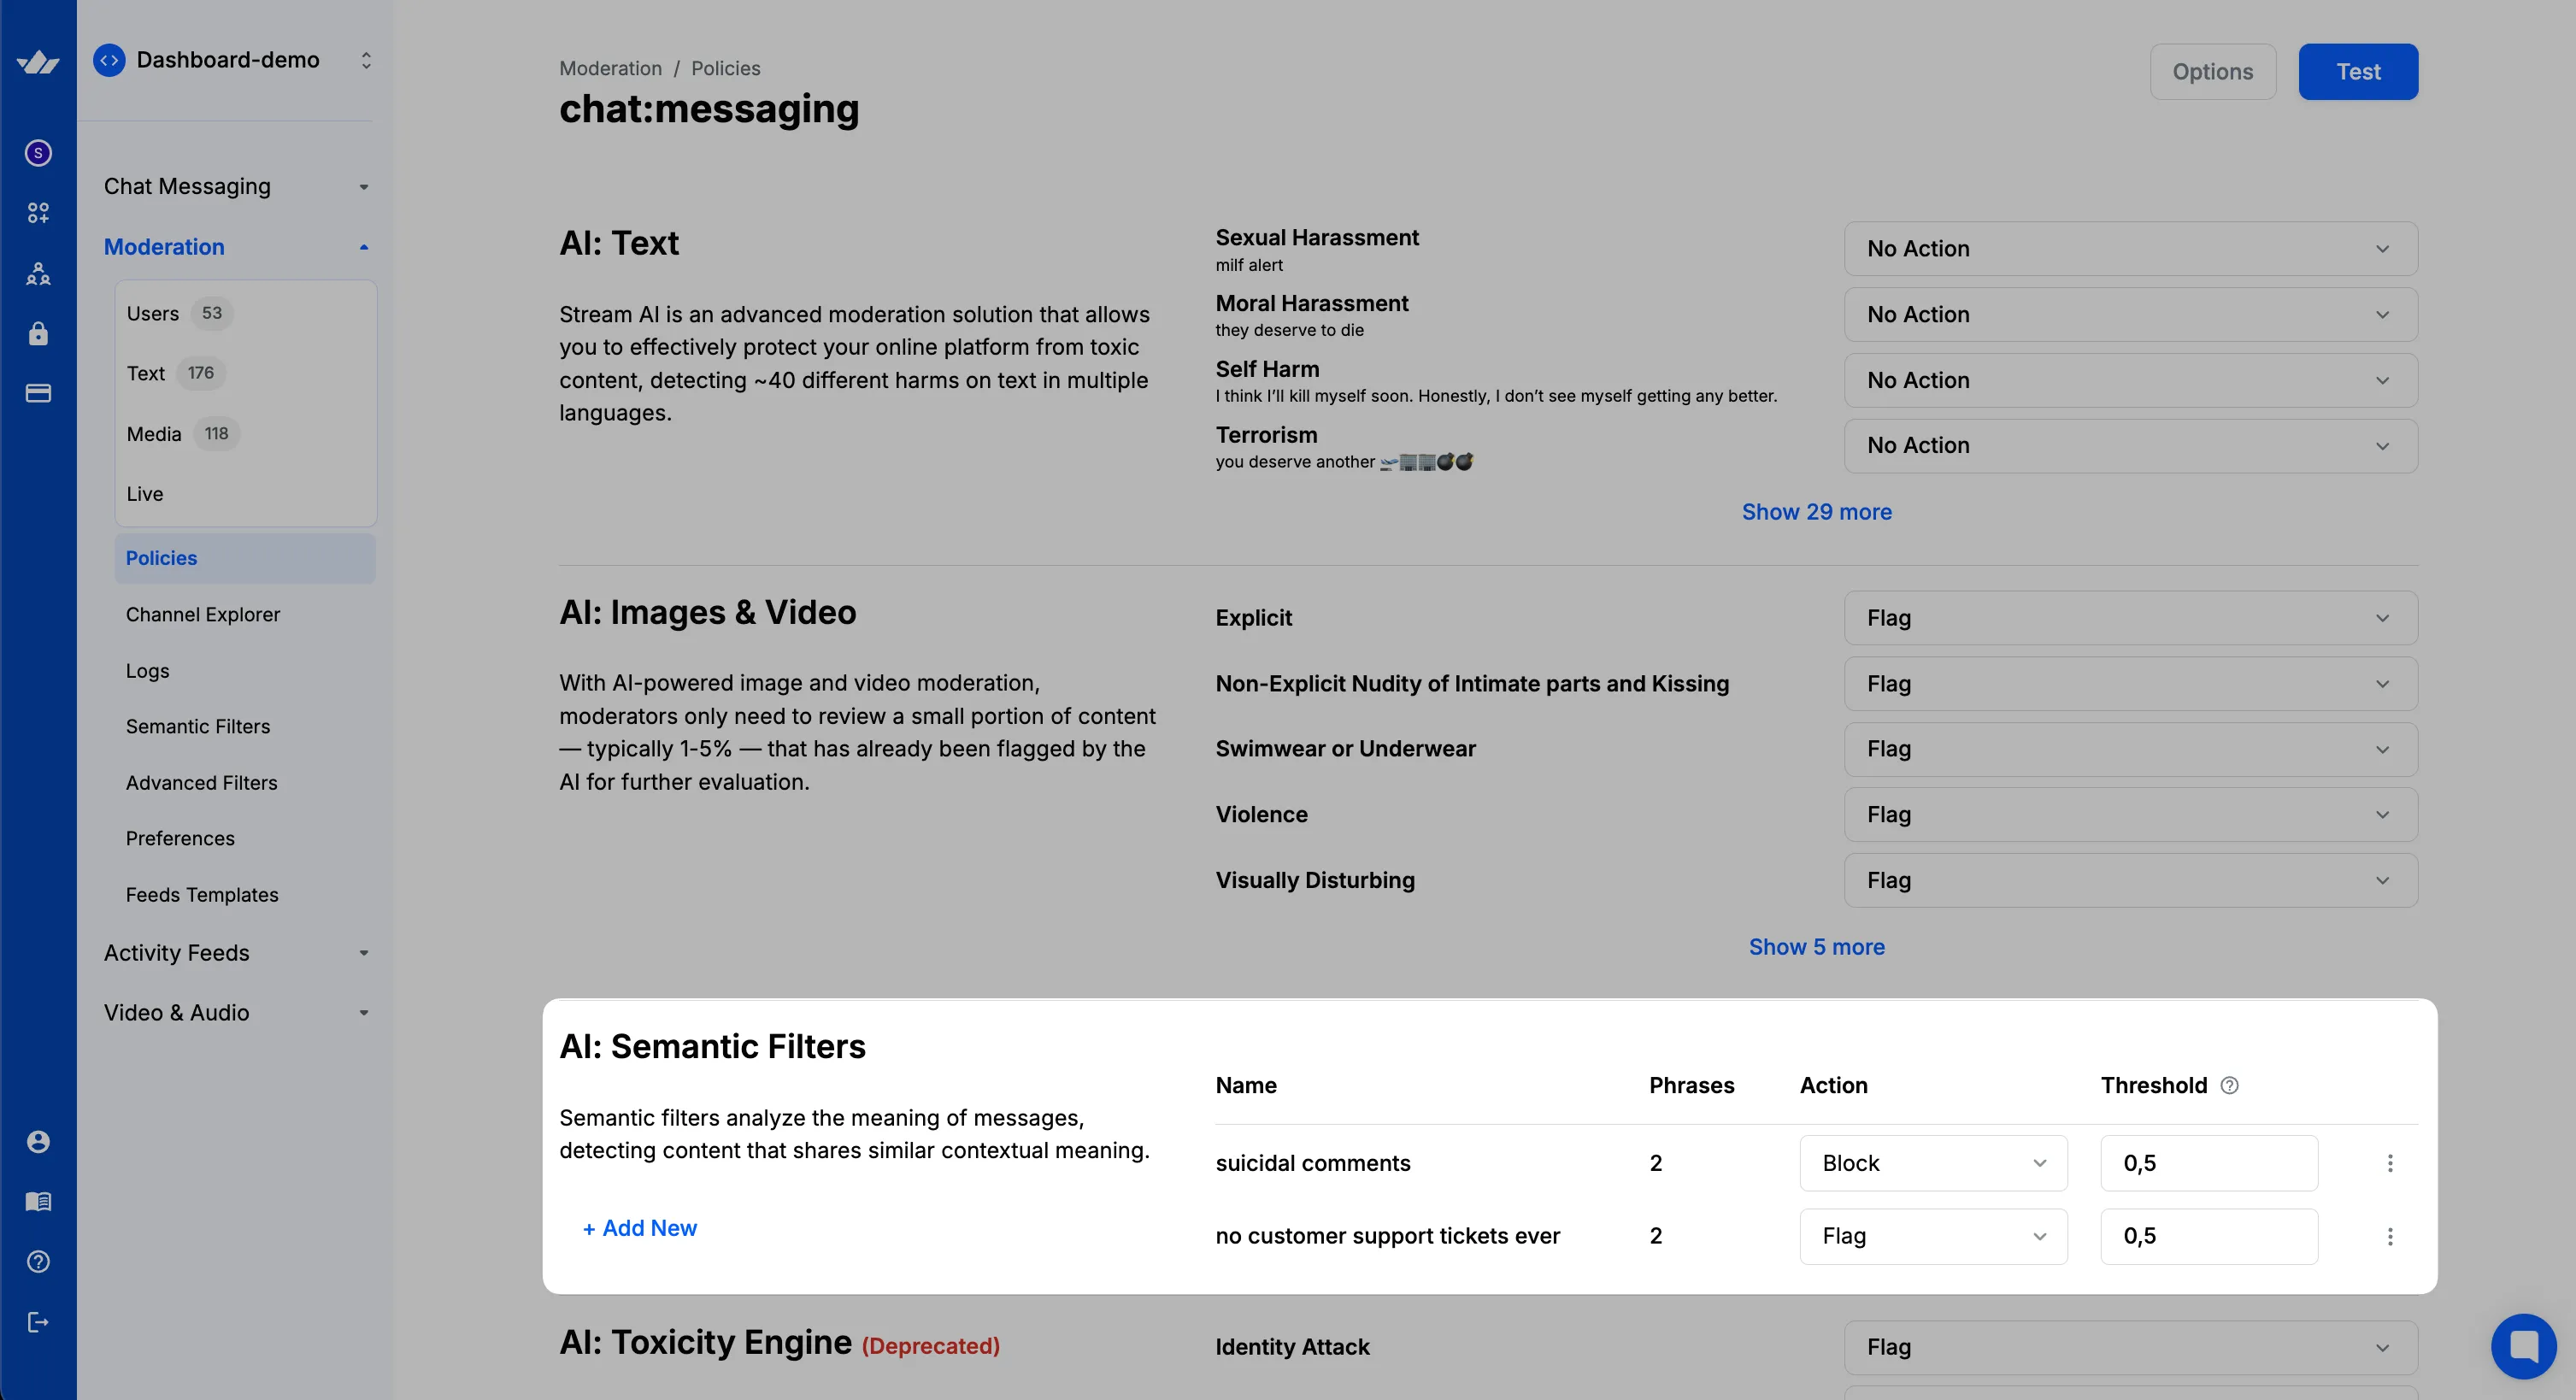Open the app creation icon in sidebar
This screenshot has height=1400, width=2576.
(x=38, y=213)
